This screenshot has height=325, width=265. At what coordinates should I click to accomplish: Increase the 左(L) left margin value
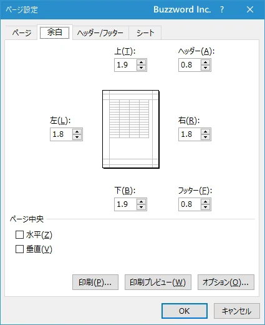click(77, 132)
